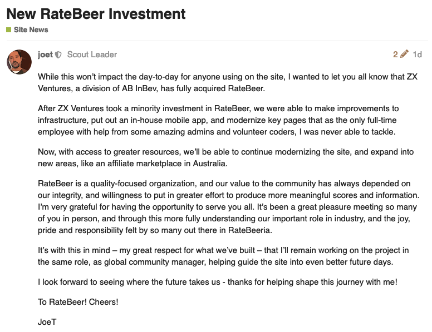Click the word "RateBeeria" in the post

point(250,230)
